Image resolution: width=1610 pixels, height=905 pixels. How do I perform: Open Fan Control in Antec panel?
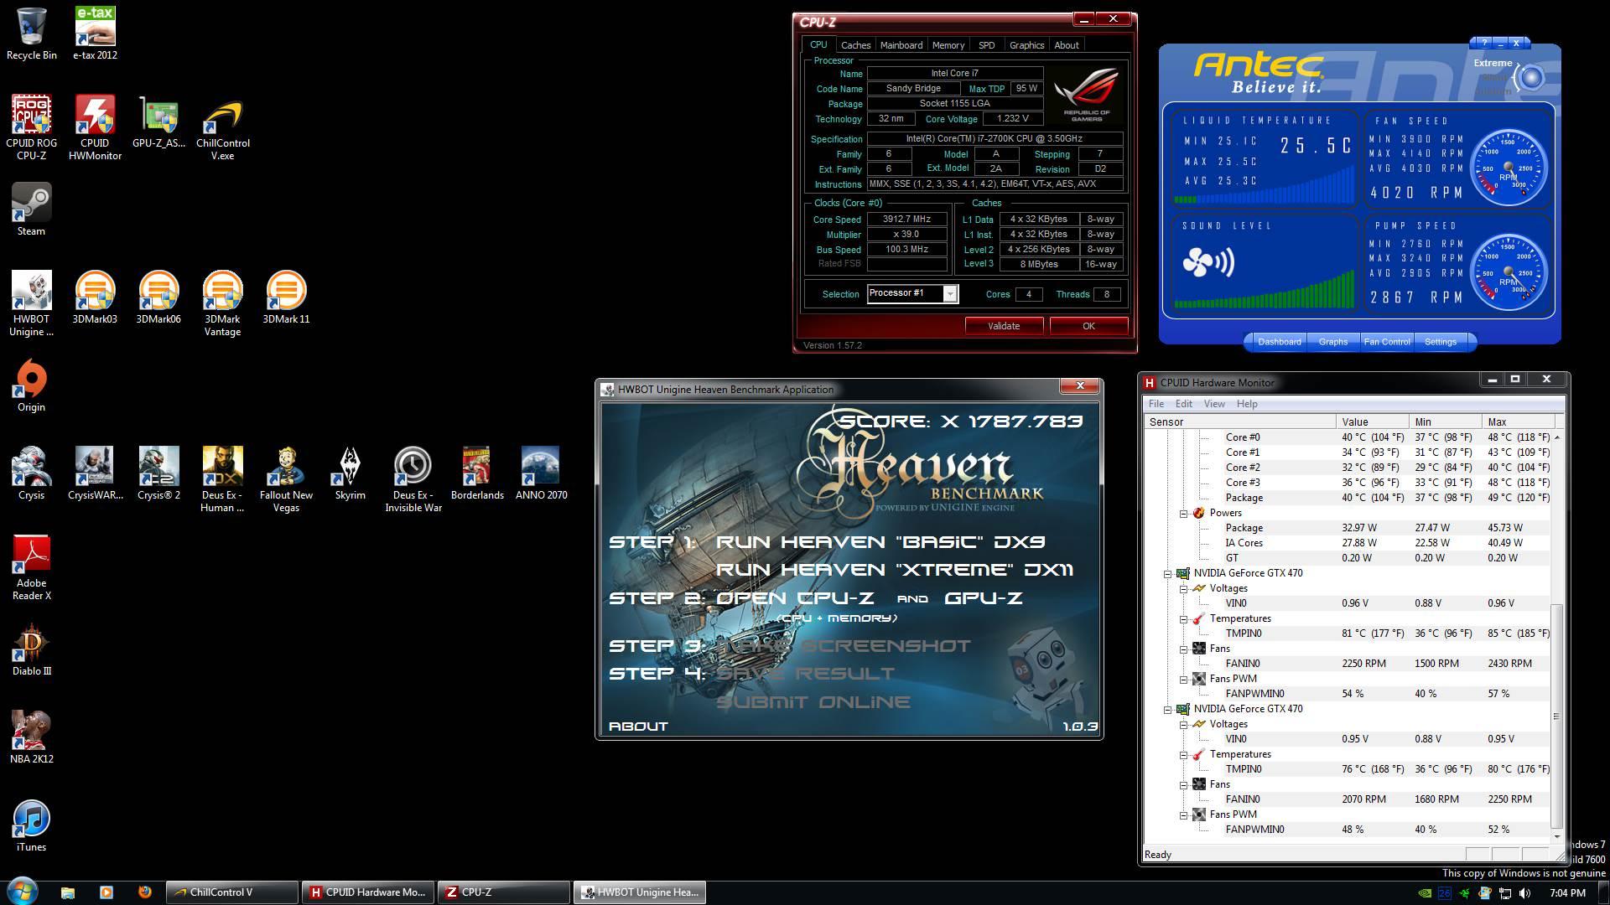[1386, 342]
